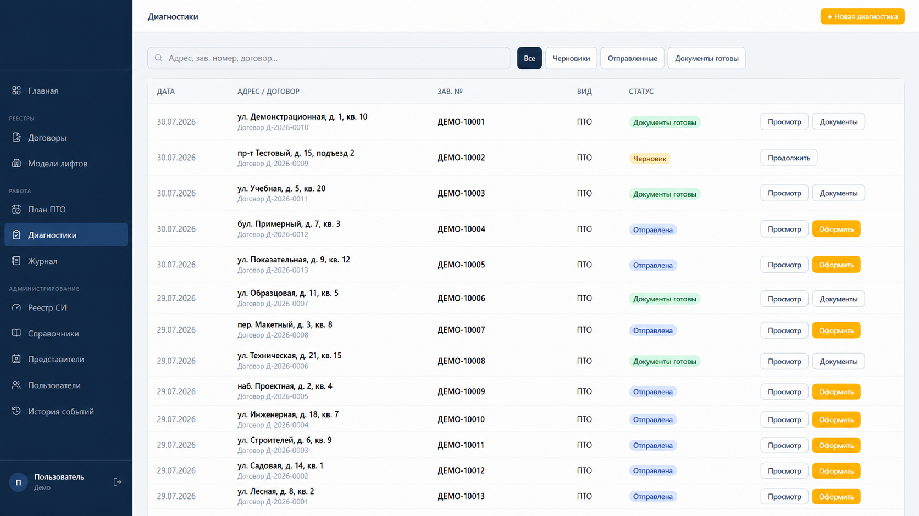Switch to the Черновики filter tab
Screen dimensions: 919x516
pos(571,58)
